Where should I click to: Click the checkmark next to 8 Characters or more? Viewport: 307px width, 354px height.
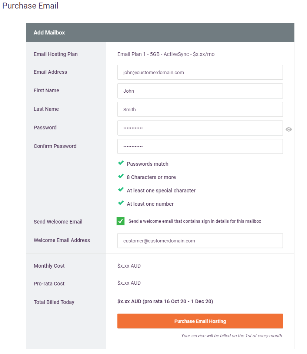pos(121,176)
